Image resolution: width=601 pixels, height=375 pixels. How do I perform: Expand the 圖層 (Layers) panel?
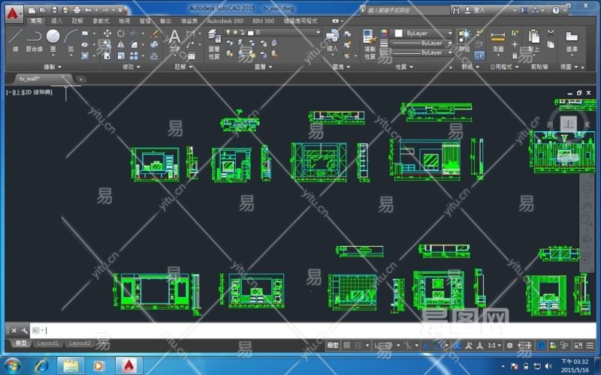(264, 67)
